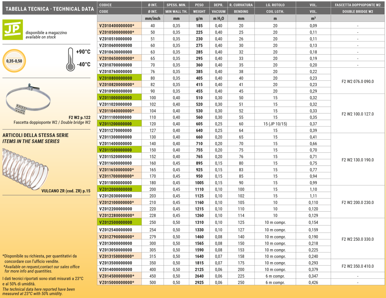Click the TABELLA TECNICA title banner
The image size is (386, 298).
click(x=50, y=9)
